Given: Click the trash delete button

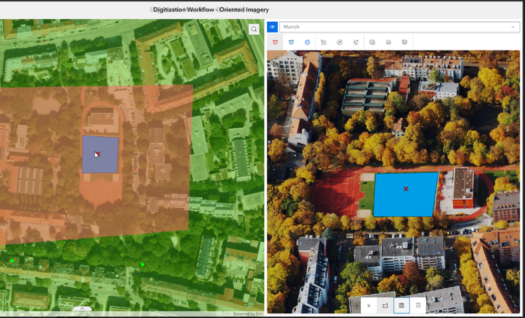Looking at the screenshot, I should (x=418, y=305).
